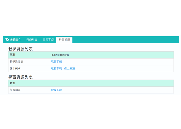Download the 教學進度表 via 電腦下載 link
Image resolution: width=181 pixels, height=129 pixels.
tap(56, 62)
